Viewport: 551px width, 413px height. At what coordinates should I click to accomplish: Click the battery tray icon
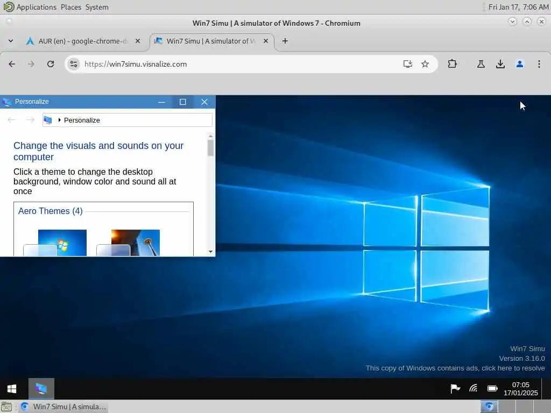click(492, 388)
